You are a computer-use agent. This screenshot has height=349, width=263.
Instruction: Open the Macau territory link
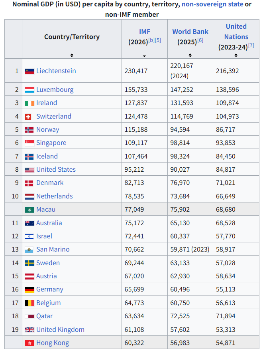(x=46, y=209)
